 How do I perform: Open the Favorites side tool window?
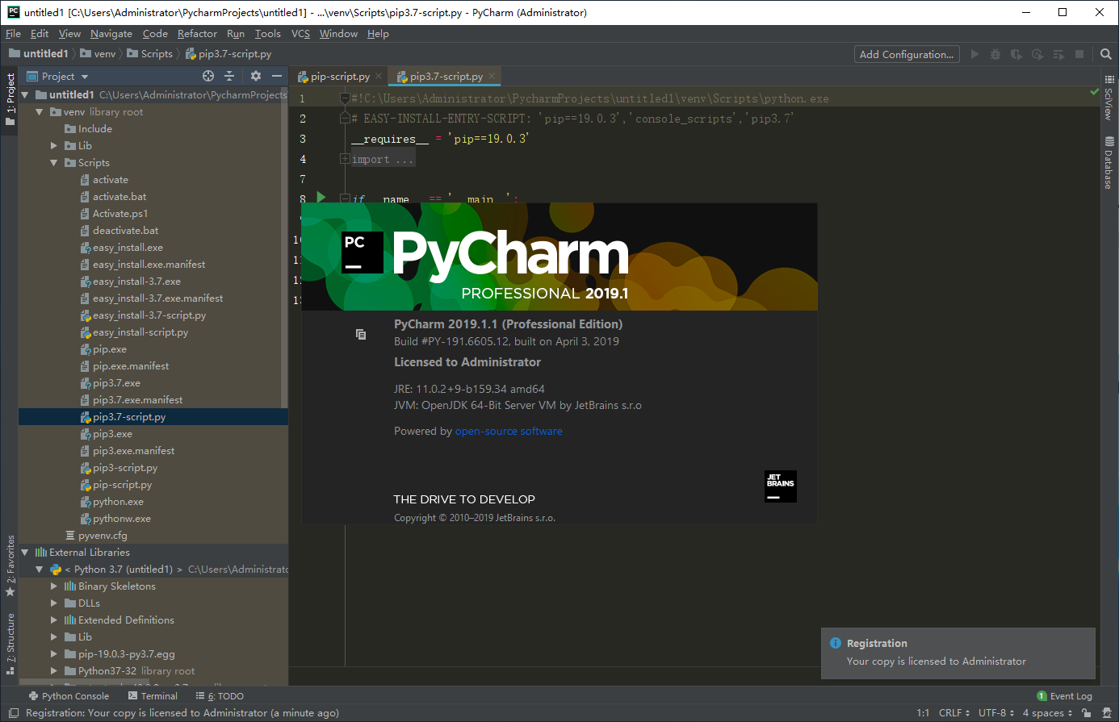(x=10, y=565)
